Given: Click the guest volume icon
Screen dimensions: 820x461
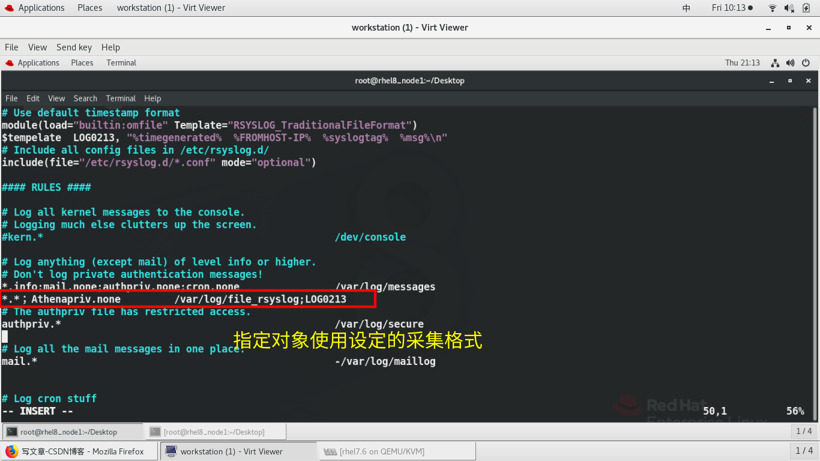Looking at the screenshot, I should click(790, 62).
